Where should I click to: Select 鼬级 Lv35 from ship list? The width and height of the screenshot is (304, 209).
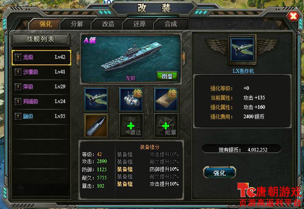point(41,116)
